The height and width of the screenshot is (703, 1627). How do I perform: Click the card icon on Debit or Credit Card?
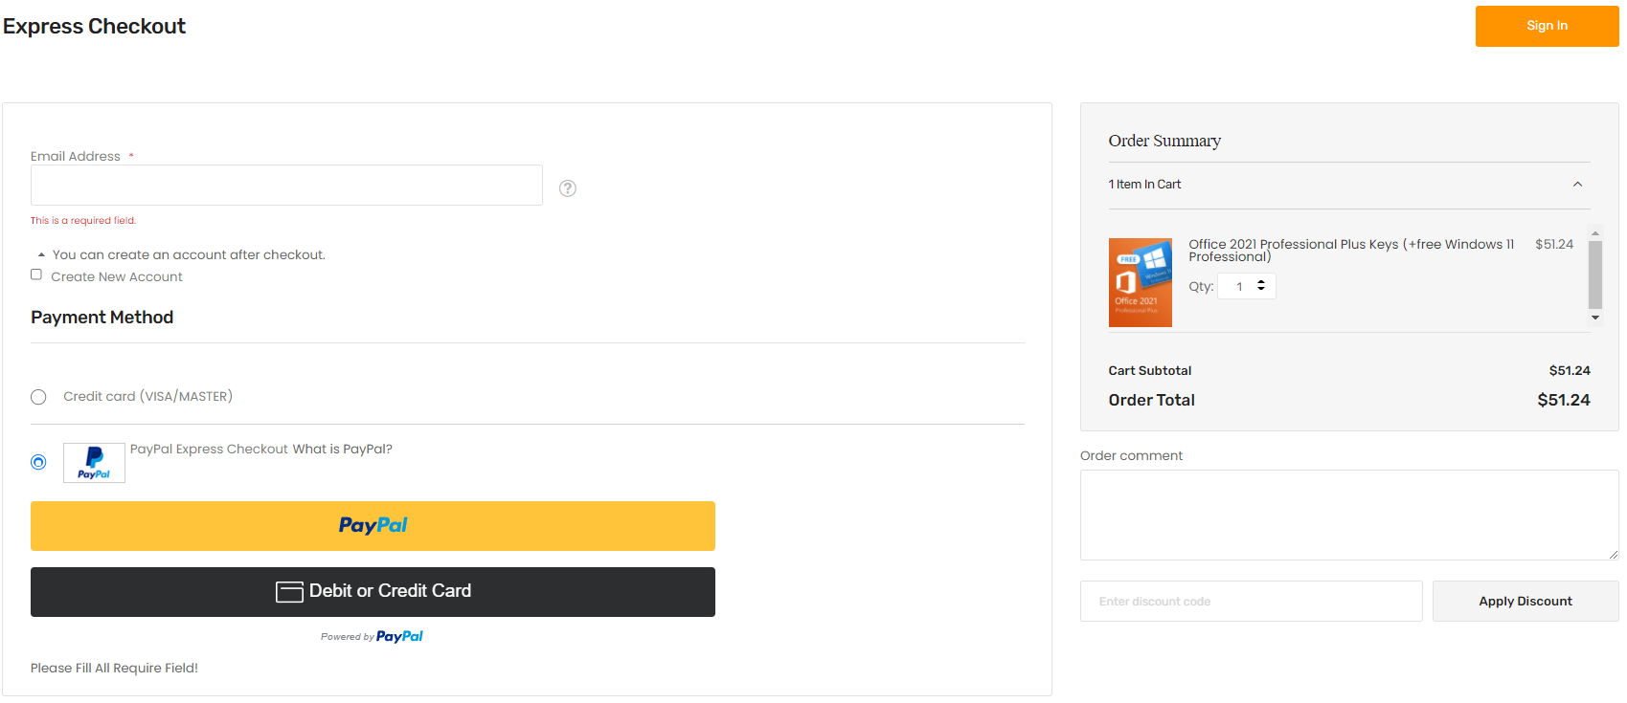pyautogui.click(x=289, y=592)
